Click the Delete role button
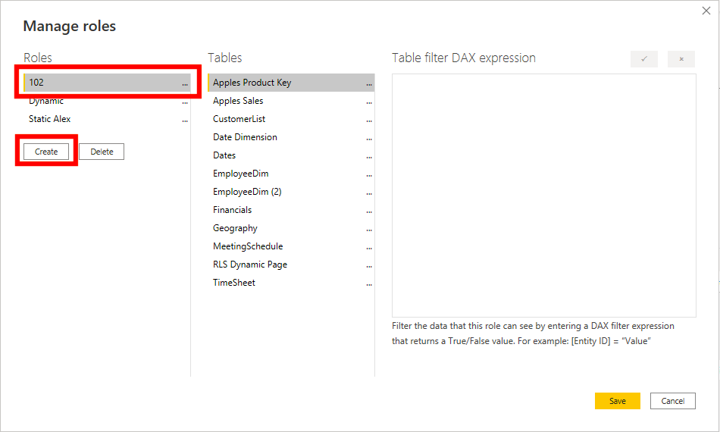Image resolution: width=720 pixels, height=432 pixels. 102,152
